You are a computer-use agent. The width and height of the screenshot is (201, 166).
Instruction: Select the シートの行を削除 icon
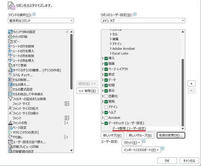(x=10, y=46)
